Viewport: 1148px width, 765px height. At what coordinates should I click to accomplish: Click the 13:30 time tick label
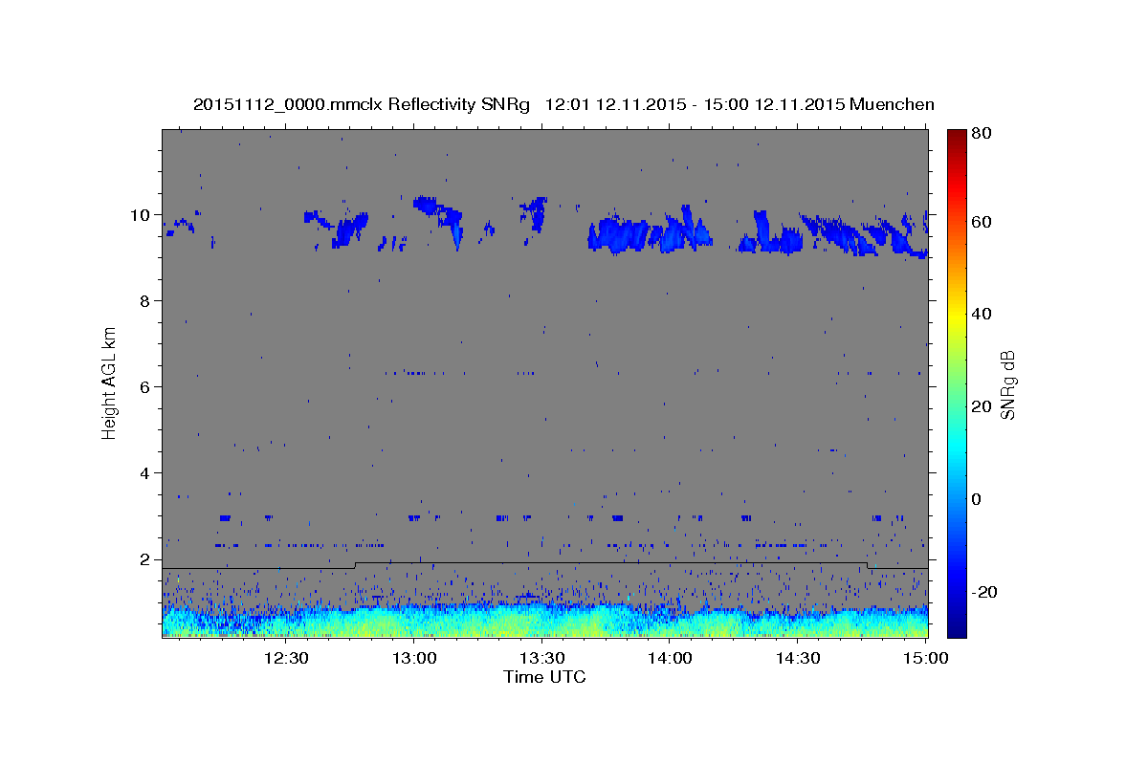click(541, 658)
